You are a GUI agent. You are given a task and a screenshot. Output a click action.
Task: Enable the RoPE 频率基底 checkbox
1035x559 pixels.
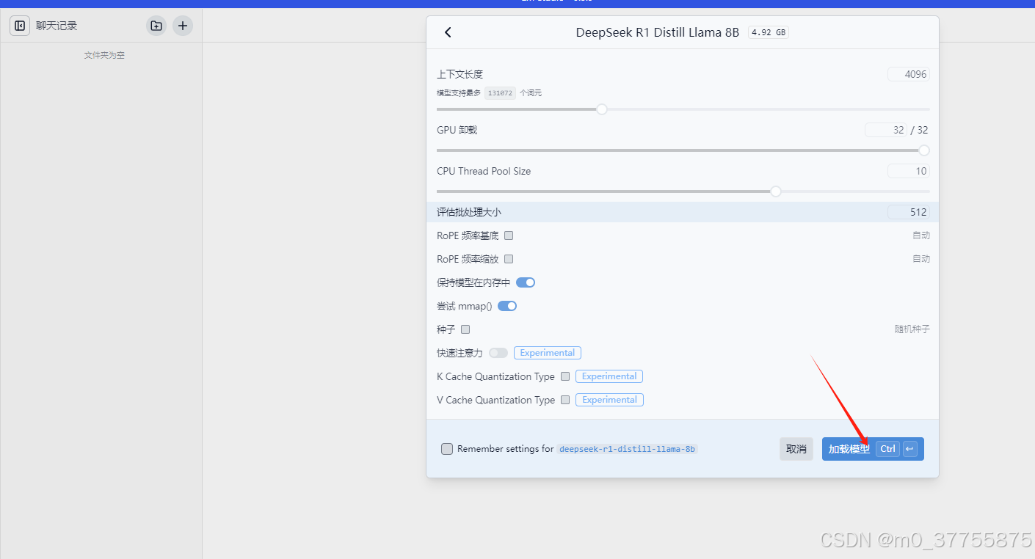(x=509, y=235)
